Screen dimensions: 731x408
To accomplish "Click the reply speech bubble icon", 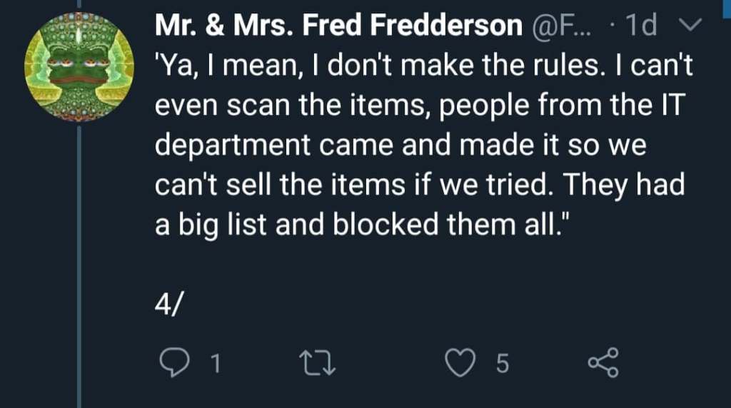I will pos(171,364).
